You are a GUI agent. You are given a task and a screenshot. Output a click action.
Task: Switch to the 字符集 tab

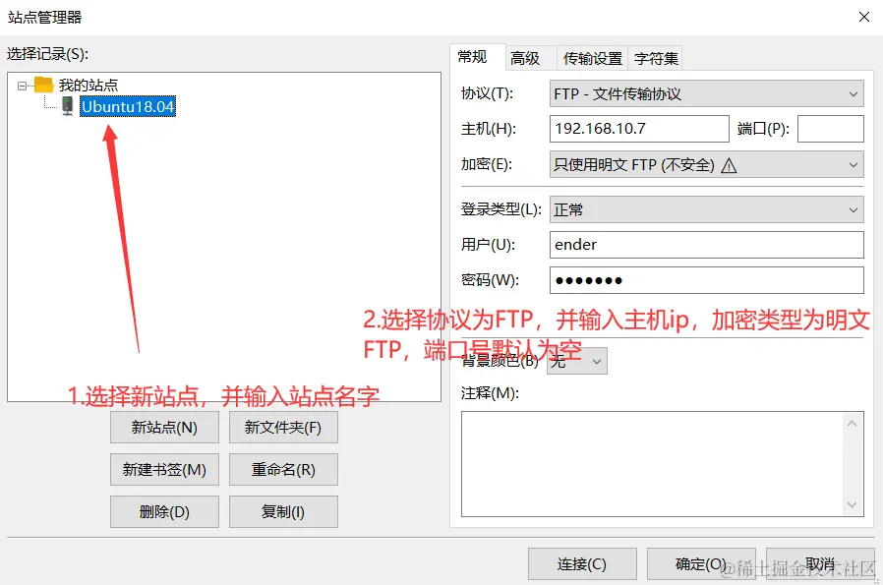655,58
